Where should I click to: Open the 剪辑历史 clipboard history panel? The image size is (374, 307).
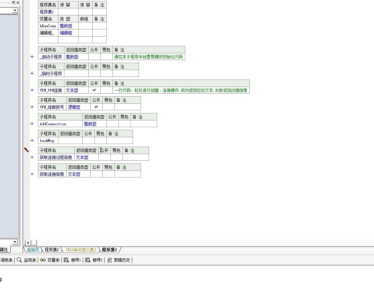(119, 260)
